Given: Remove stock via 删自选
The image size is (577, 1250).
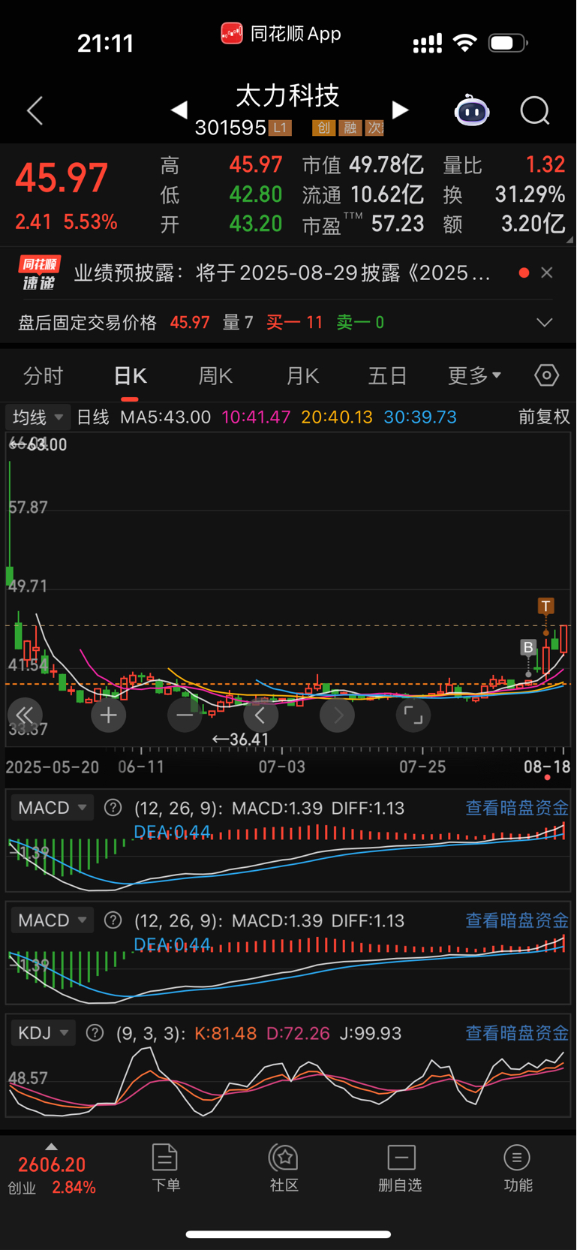Looking at the screenshot, I should [401, 1168].
